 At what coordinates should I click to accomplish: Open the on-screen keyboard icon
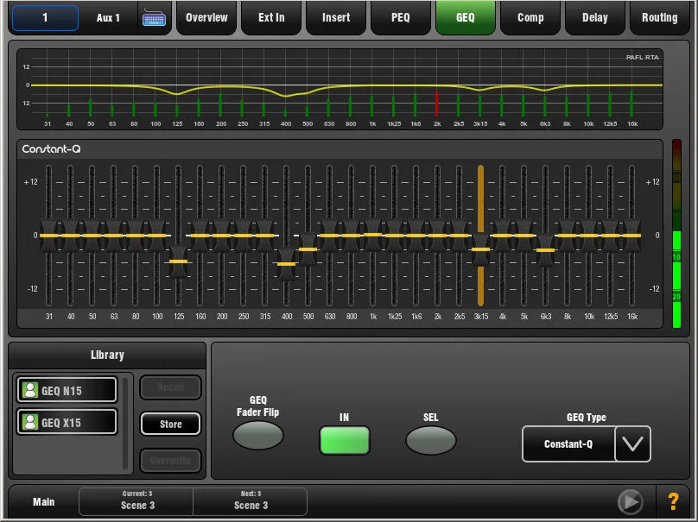(x=154, y=18)
